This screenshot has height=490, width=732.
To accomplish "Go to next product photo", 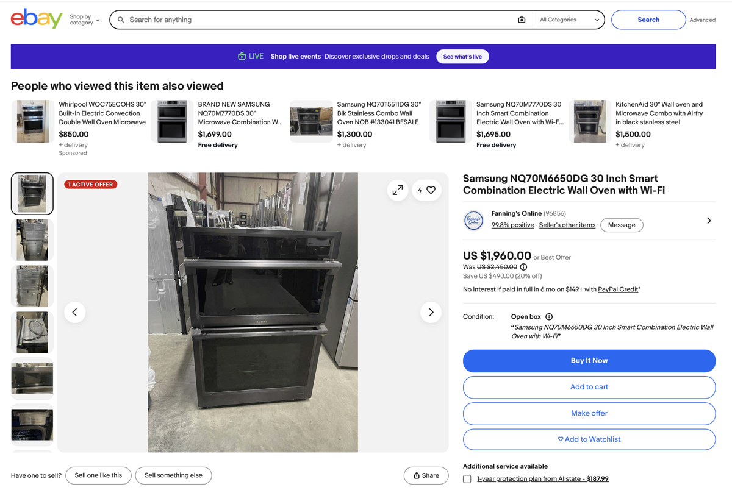I will [431, 312].
